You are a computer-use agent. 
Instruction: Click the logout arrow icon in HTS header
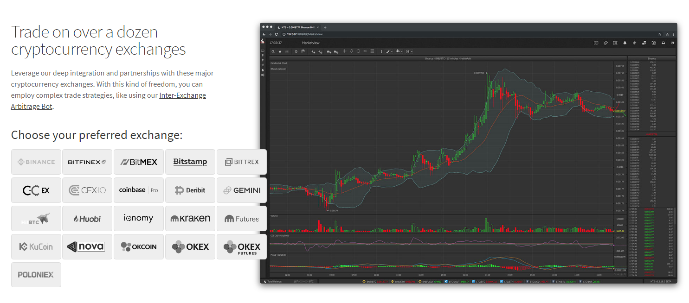673,43
